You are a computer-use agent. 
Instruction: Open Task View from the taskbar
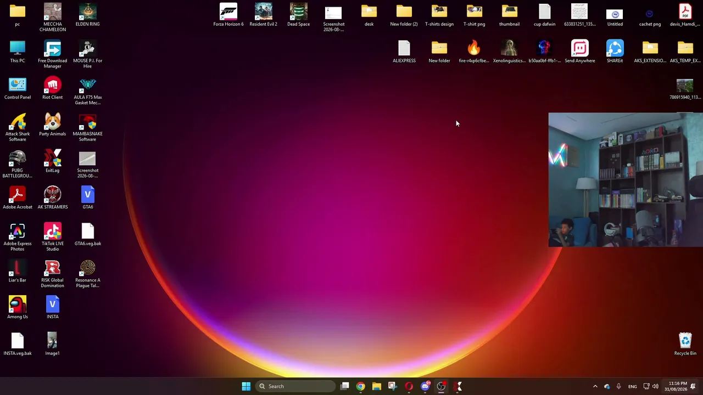click(344, 386)
